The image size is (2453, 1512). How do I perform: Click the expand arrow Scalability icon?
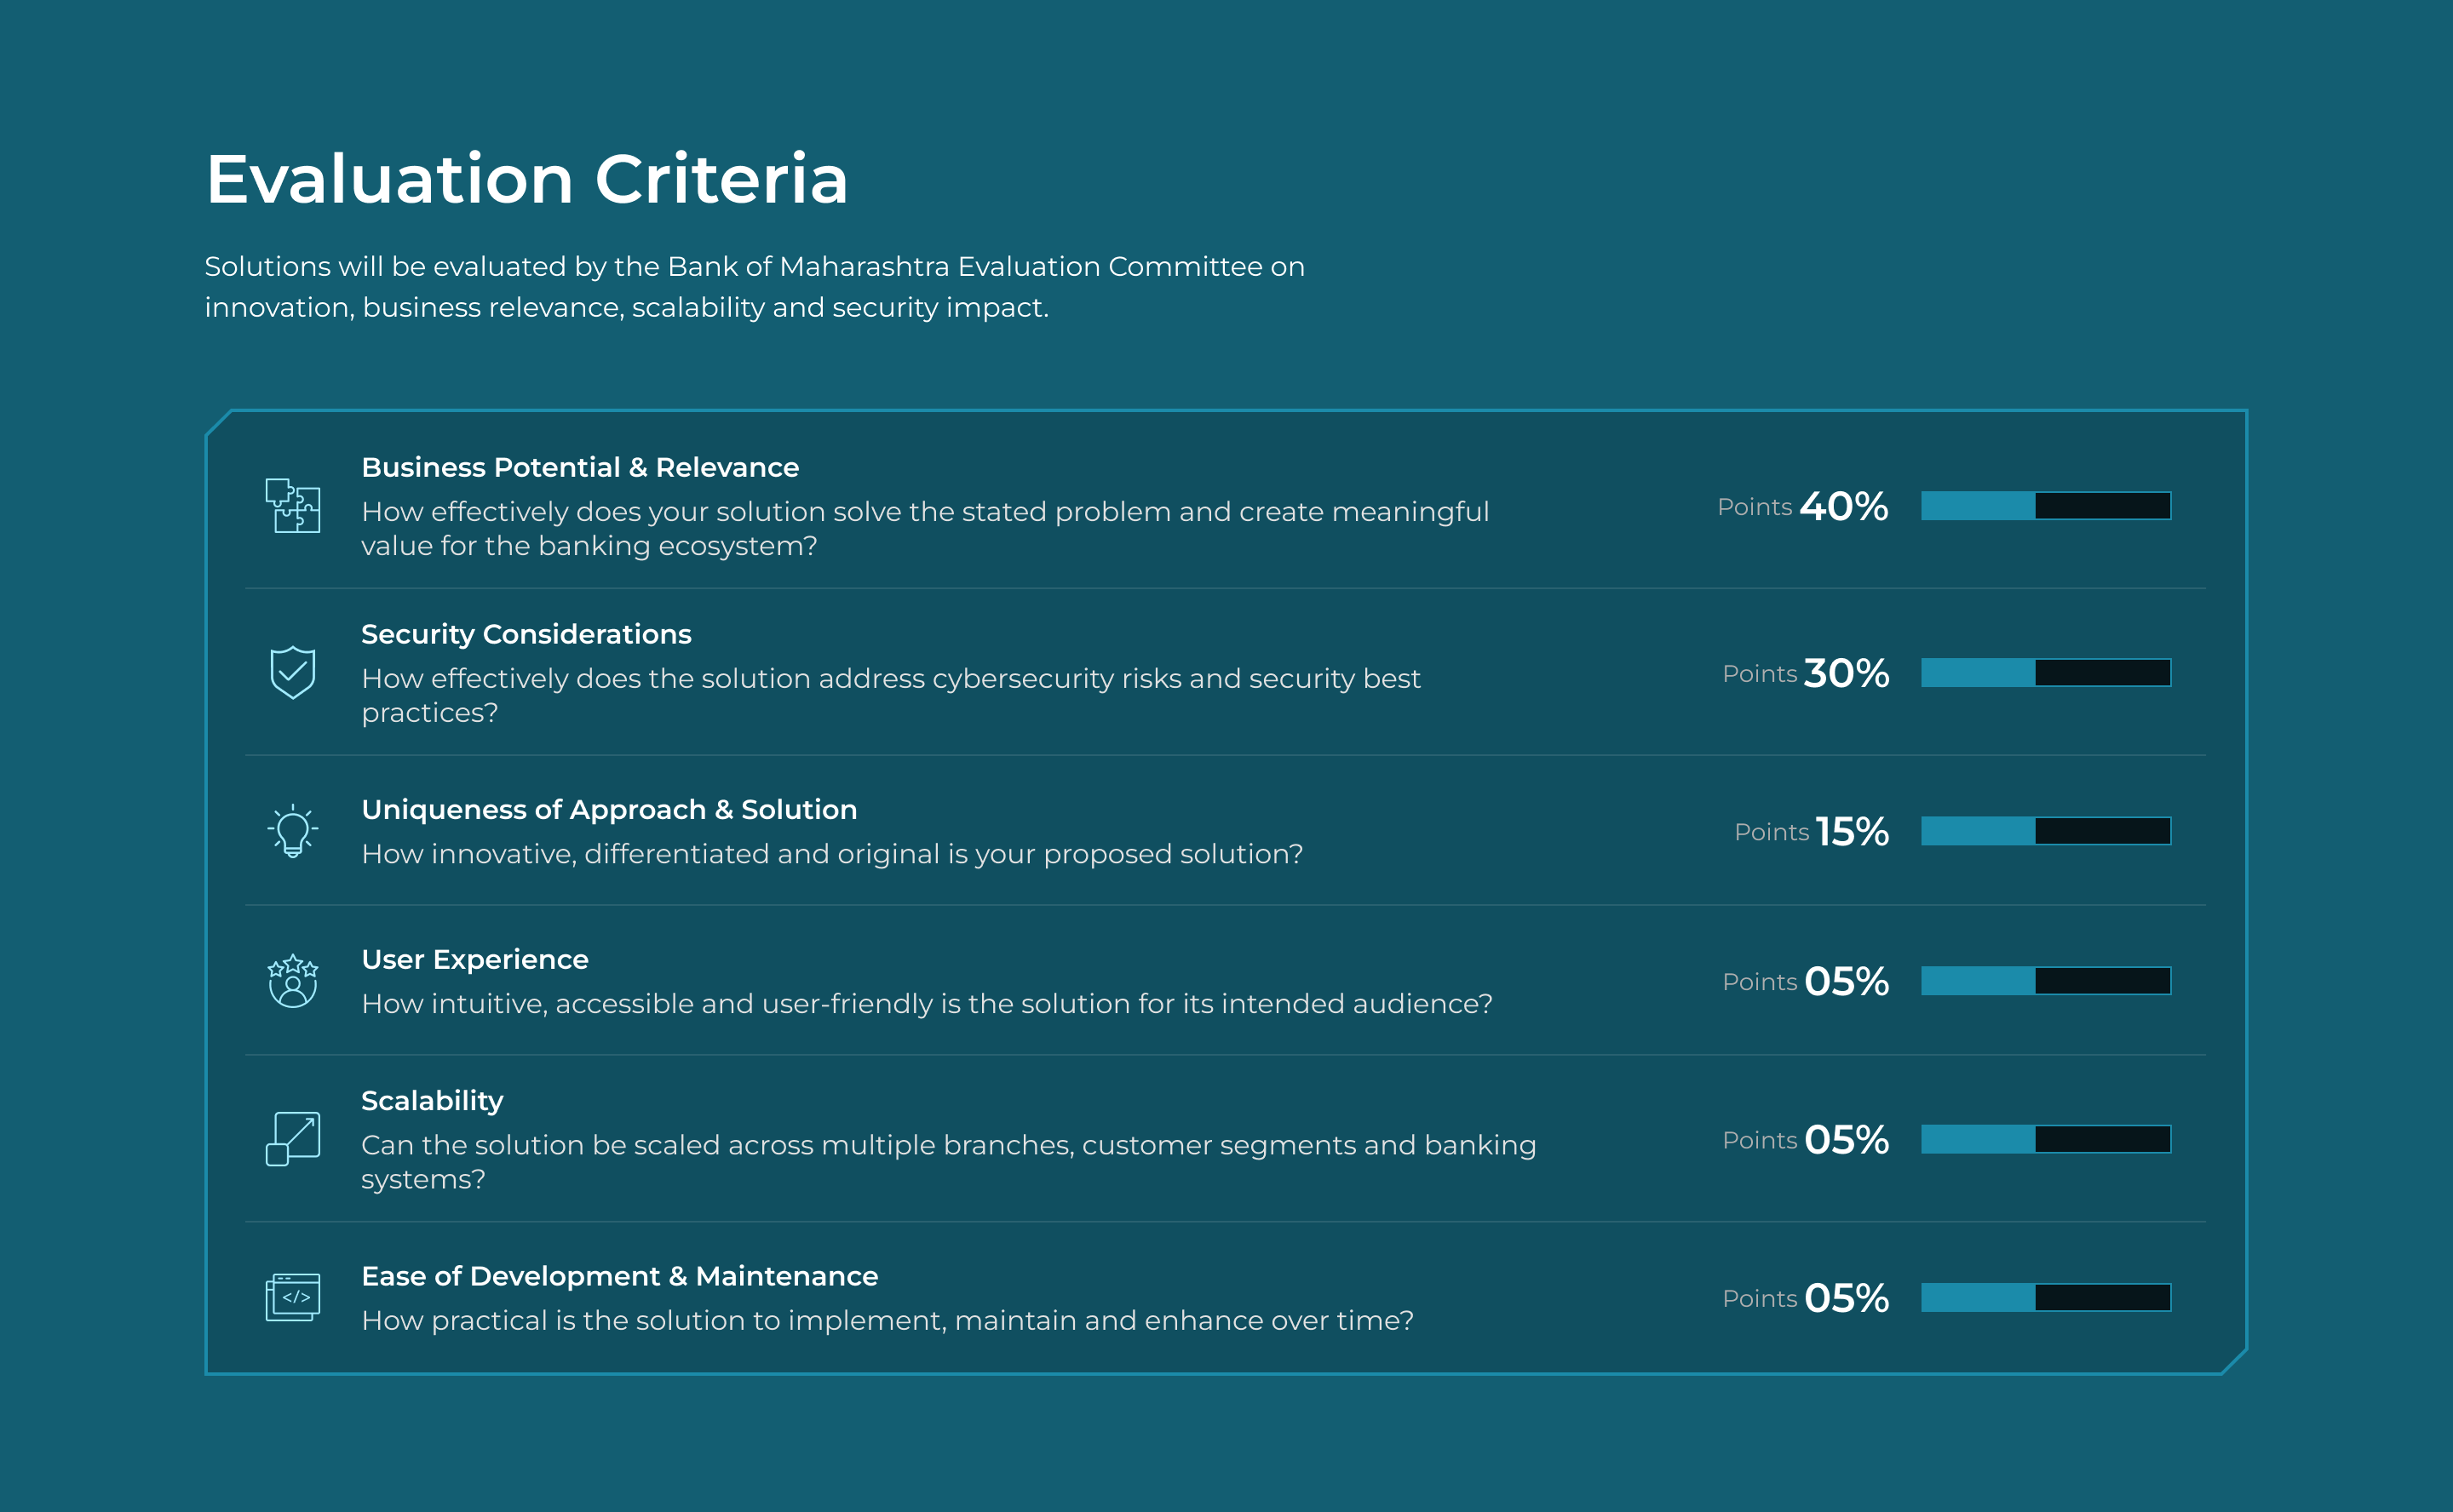[292, 1139]
